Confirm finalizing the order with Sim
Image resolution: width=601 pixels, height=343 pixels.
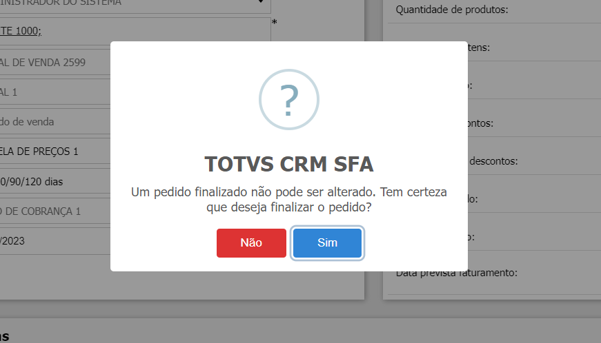pos(327,243)
